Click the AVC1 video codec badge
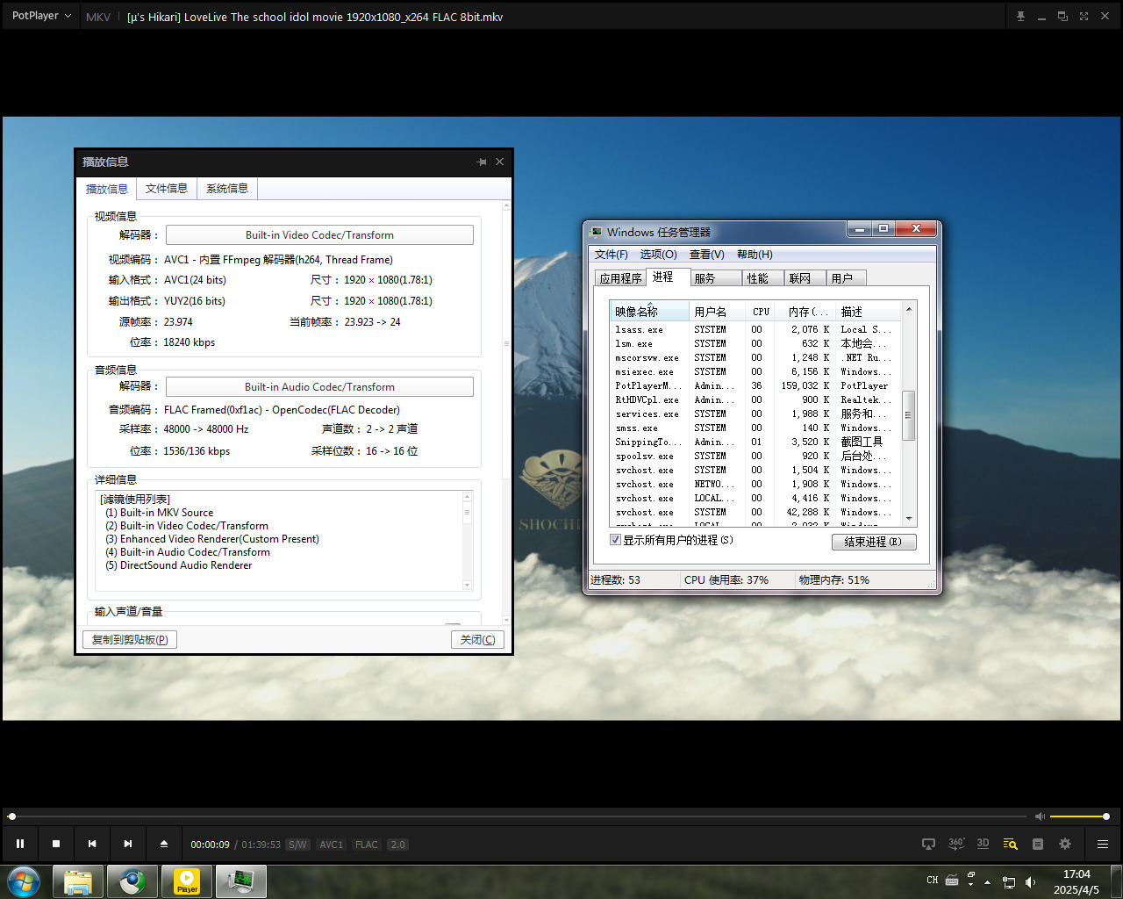Viewport: 1123px width, 899px height. pos(332,845)
